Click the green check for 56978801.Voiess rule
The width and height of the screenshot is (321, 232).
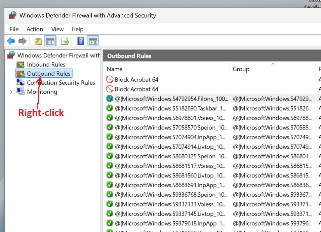pos(110,118)
